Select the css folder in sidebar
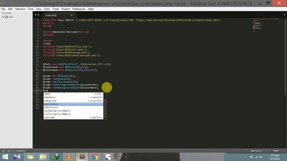The image size is (287, 161). click(x=11, y=17)
